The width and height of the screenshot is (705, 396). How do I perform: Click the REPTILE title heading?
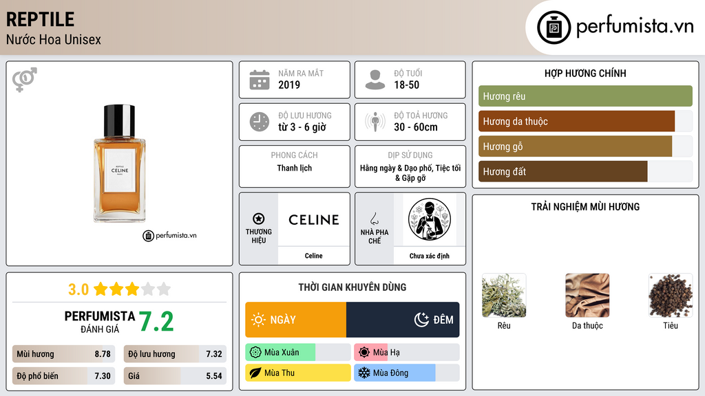(40, 19)
